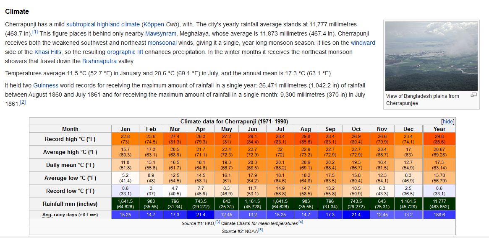The height and width of the screenshot is (238, 489).
Task: Click the Jul column header
Action: click(280, 129)
